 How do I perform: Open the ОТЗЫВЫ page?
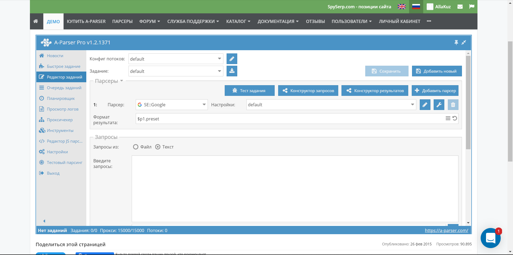point(315,21)
